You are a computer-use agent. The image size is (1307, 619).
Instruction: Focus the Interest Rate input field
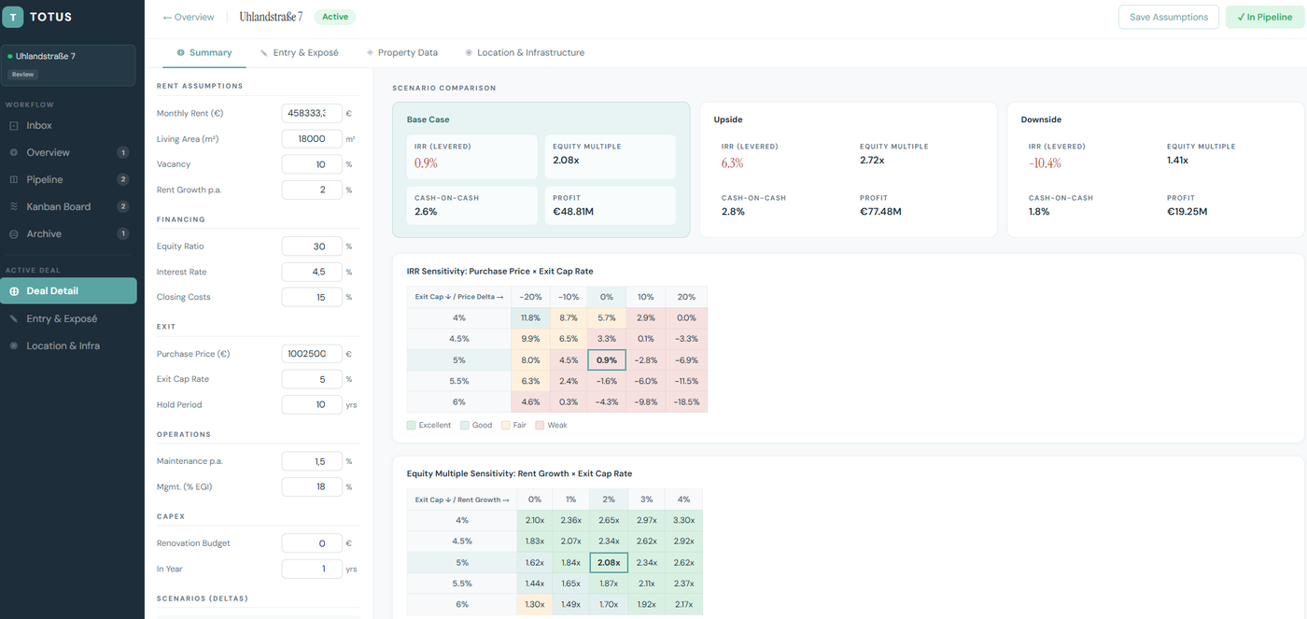pos(312,272)
